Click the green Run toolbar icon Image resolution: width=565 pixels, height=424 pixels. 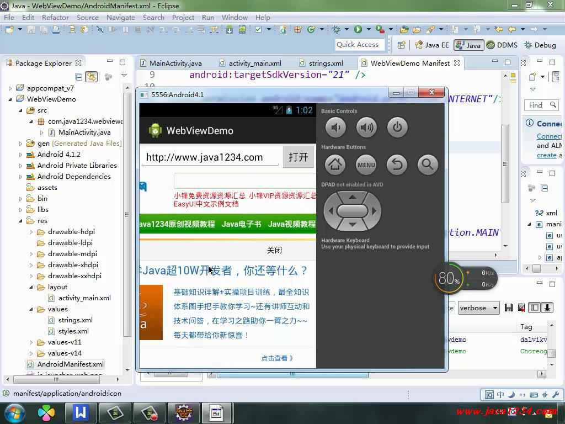click(358, 30)
